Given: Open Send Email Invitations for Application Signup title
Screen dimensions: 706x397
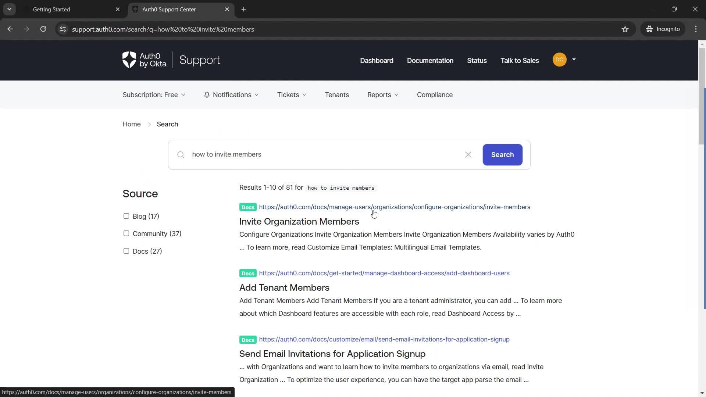Looking at the screenshot, I should (332, 354).
